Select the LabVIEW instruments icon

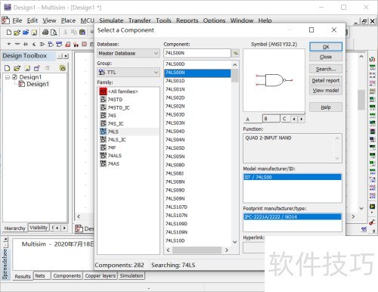click(372, 207)
